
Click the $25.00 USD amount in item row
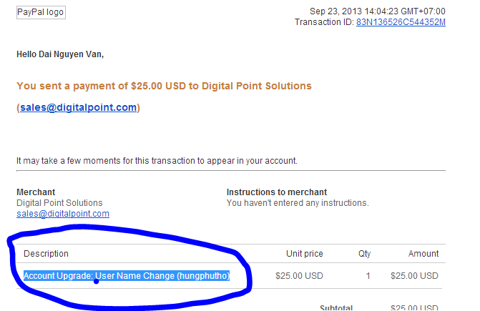click(x=414, y=276)
